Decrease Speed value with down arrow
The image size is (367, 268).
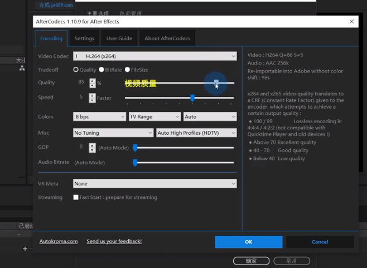93,100
